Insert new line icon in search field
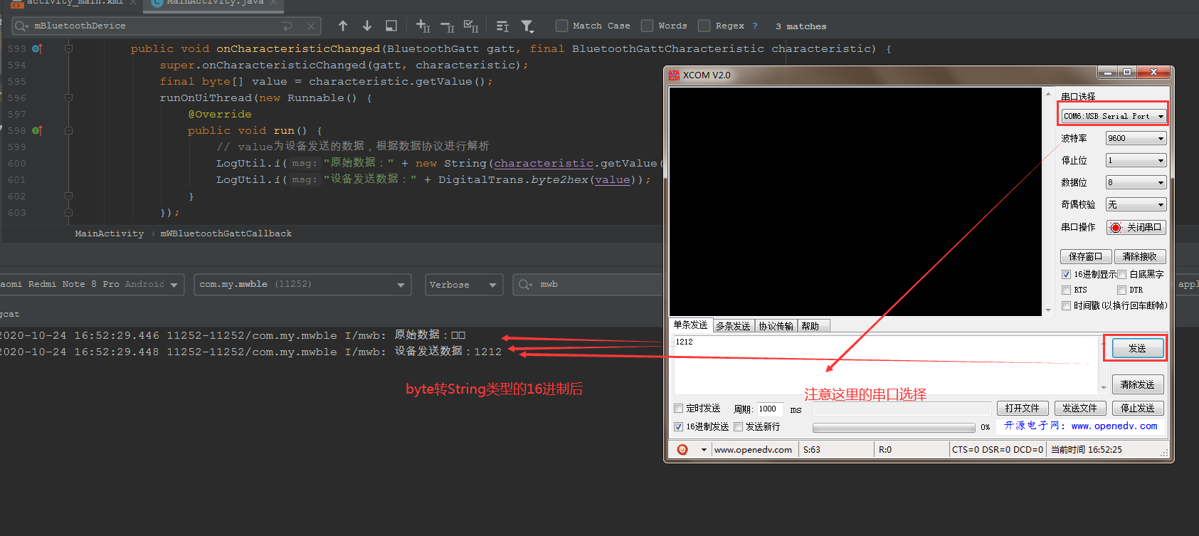The image size is (1199, 536). click(x=287, y=26)
